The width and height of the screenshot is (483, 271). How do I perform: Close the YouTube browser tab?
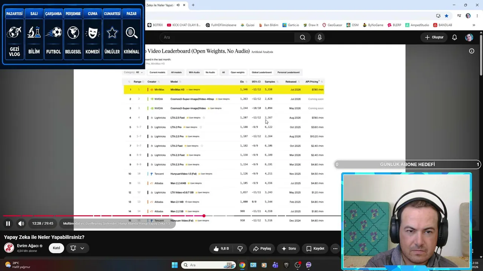(x=184, y=5)
